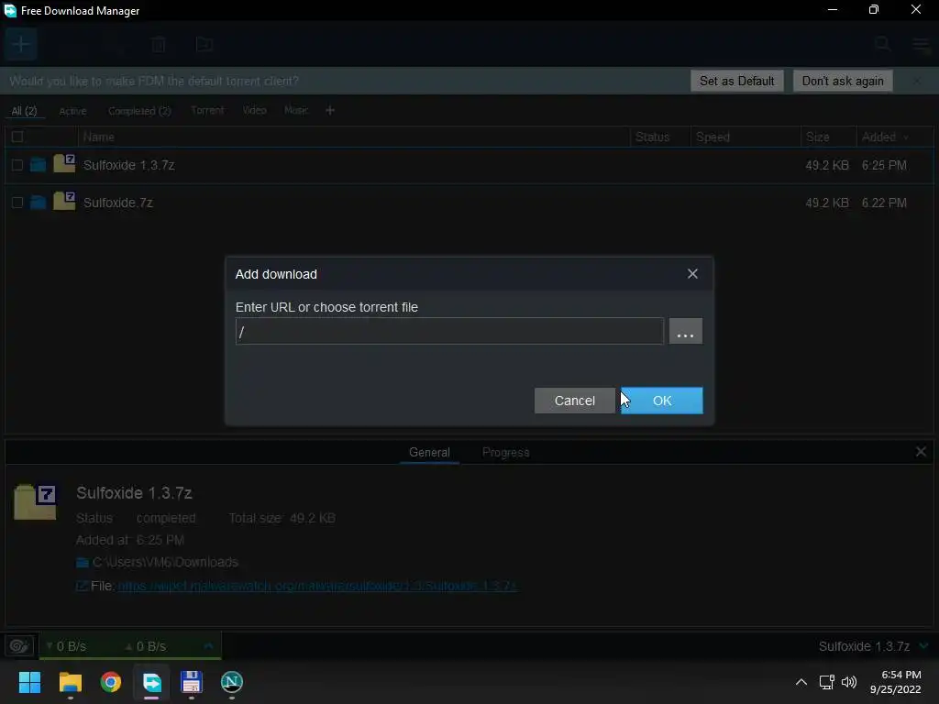Click the plus add-download toolbar button
The height and width of the screenshot is (704, 939).
click(21, 44)
